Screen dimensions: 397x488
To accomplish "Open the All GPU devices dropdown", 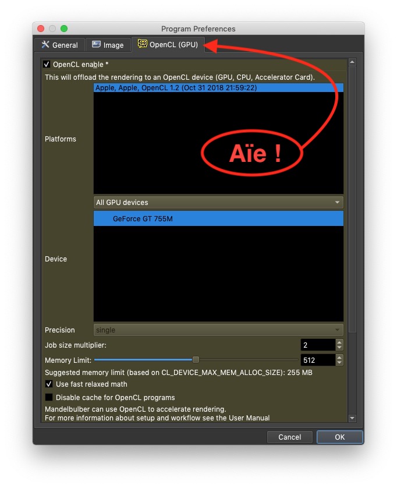I will pyautogui.click(x=218, y=202).
